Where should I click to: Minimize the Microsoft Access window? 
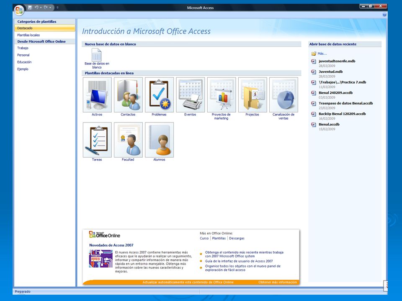(363, 6)
